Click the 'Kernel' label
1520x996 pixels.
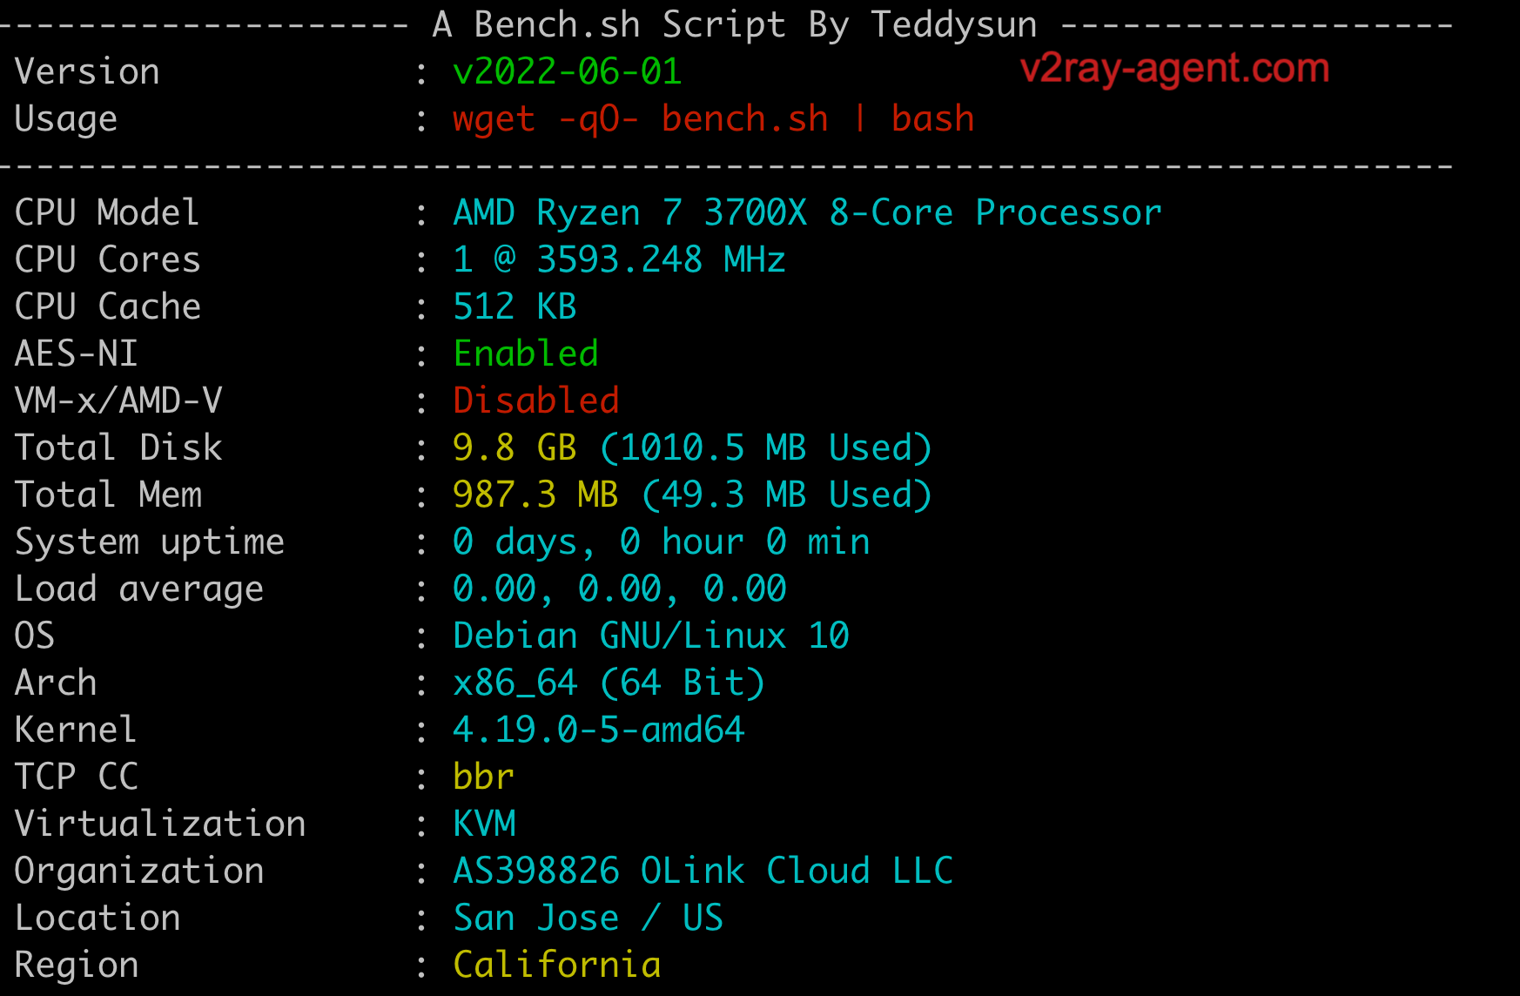(x=76, y=730)
